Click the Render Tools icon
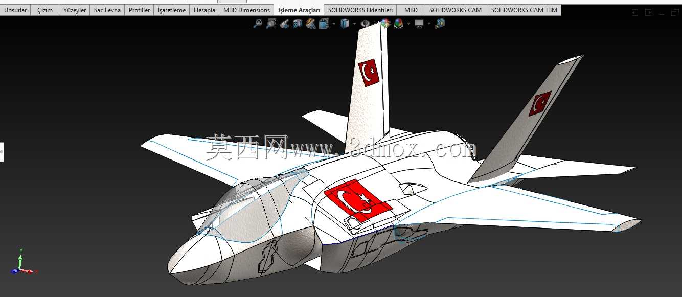Viewport: 682px width, 297px height. (440, 24)
